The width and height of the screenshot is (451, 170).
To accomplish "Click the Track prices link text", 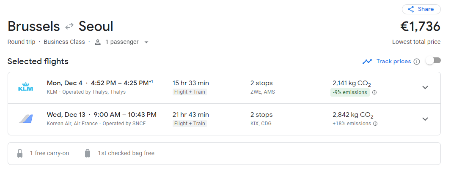I will point(393,62).
